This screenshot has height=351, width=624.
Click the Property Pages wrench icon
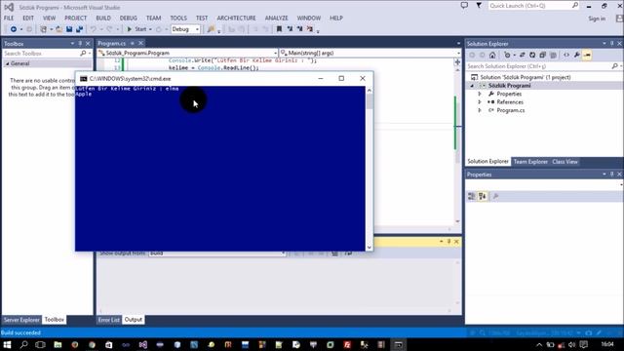click(496, 196)
